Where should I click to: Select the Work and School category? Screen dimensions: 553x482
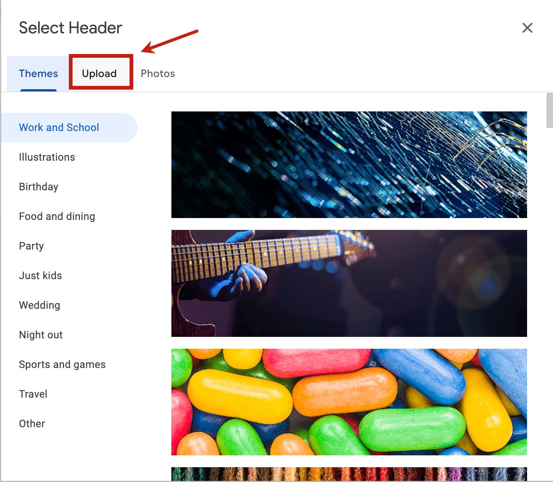59,127
